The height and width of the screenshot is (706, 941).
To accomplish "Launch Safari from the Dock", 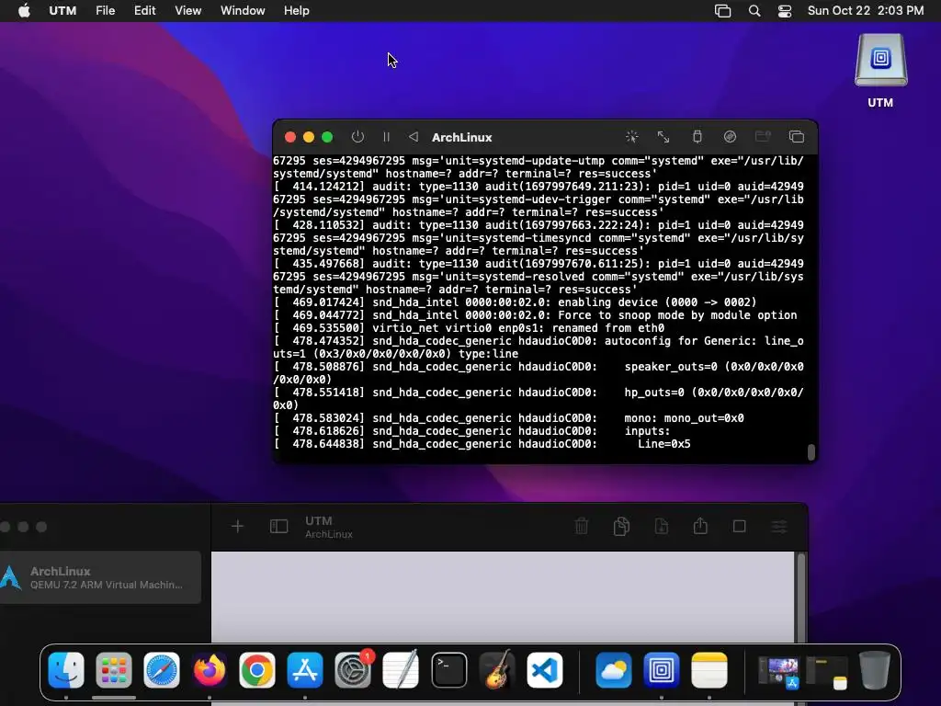I will pyautogui.click(x=162, y=670).
